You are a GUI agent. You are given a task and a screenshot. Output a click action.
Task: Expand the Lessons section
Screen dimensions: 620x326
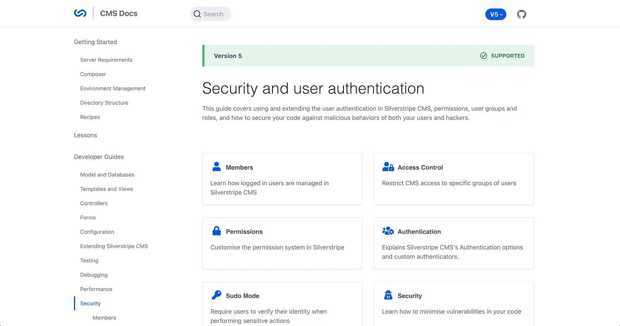point(85,135)
